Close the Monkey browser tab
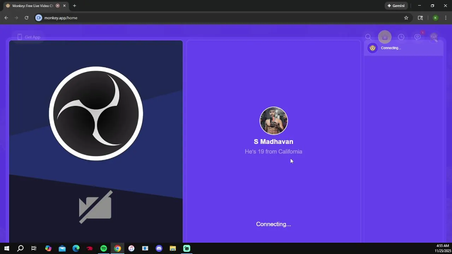Screen dimensions: 452x254 (x=64, y=6)
